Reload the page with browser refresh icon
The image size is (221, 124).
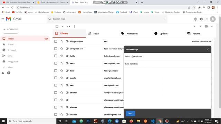[12, 8]
